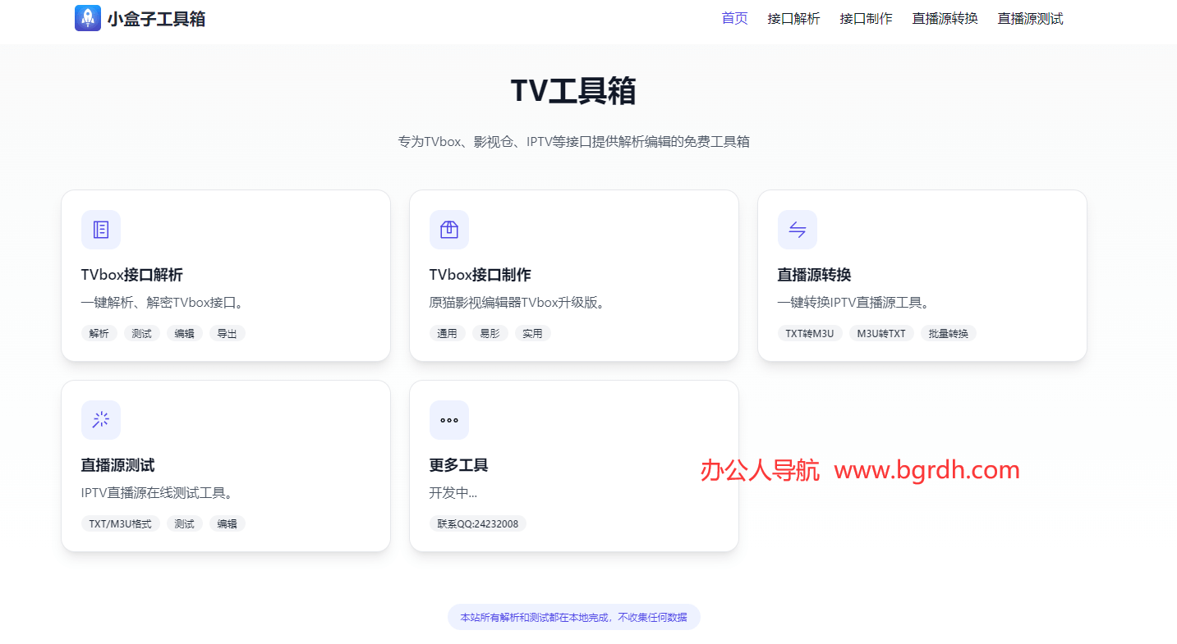Select the TXT转M3U tag
Viewport: 1177px width, 644px height.
click(x=810, y=333)
